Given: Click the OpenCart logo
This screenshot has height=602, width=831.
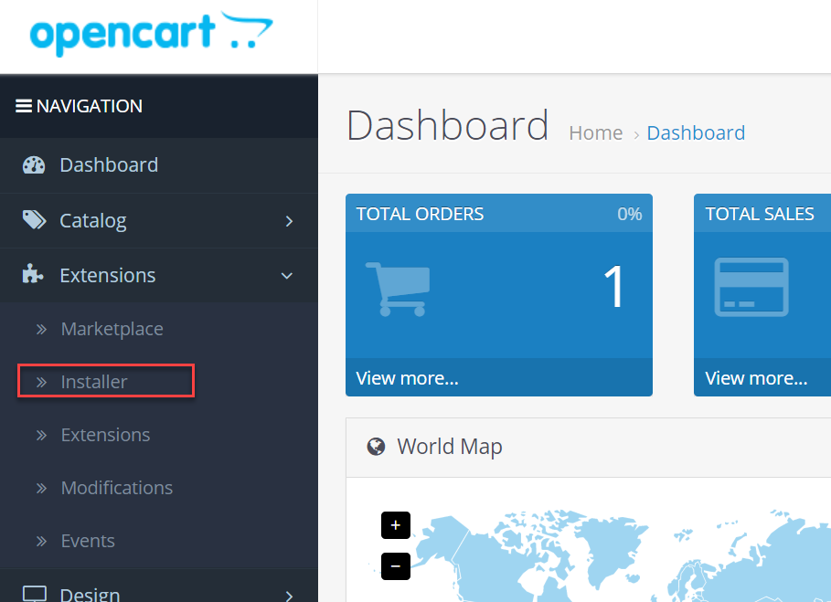Looking at the screenshot, I should click(152, 34).
